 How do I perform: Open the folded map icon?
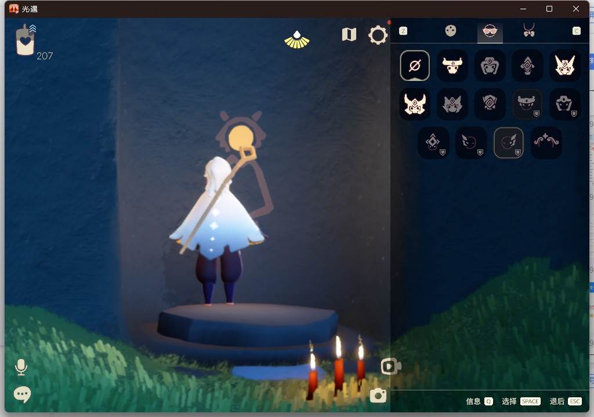tap(349, 34)
